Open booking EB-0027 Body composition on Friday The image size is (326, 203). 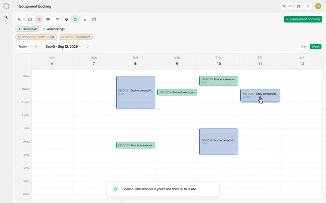(x=260, y=95)
